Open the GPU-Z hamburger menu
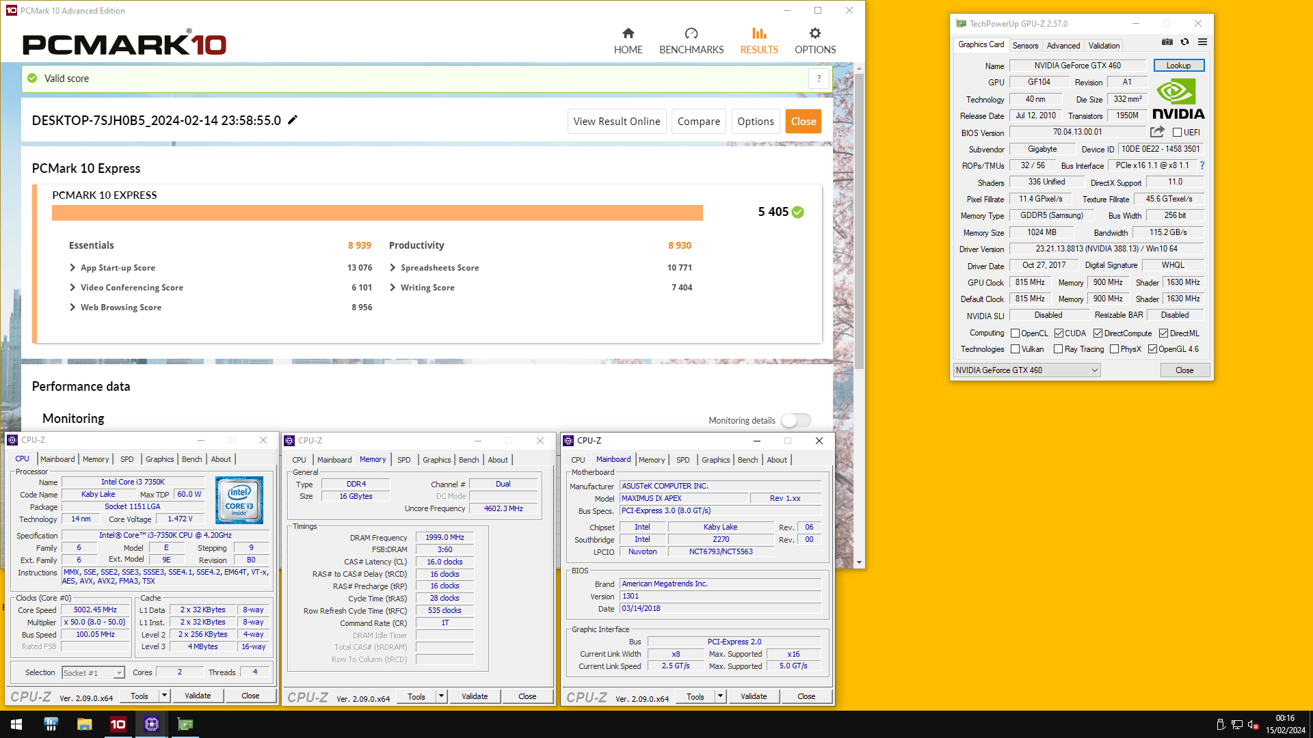This screenshot has height=738, width=1313. [1202, 42]
